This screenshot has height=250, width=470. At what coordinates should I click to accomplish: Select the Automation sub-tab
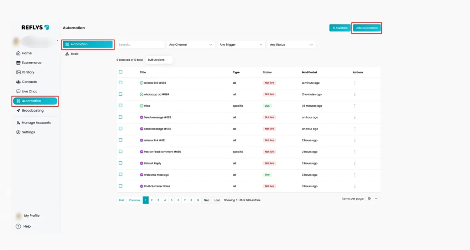pyautogui.click(x=88, y=44)
